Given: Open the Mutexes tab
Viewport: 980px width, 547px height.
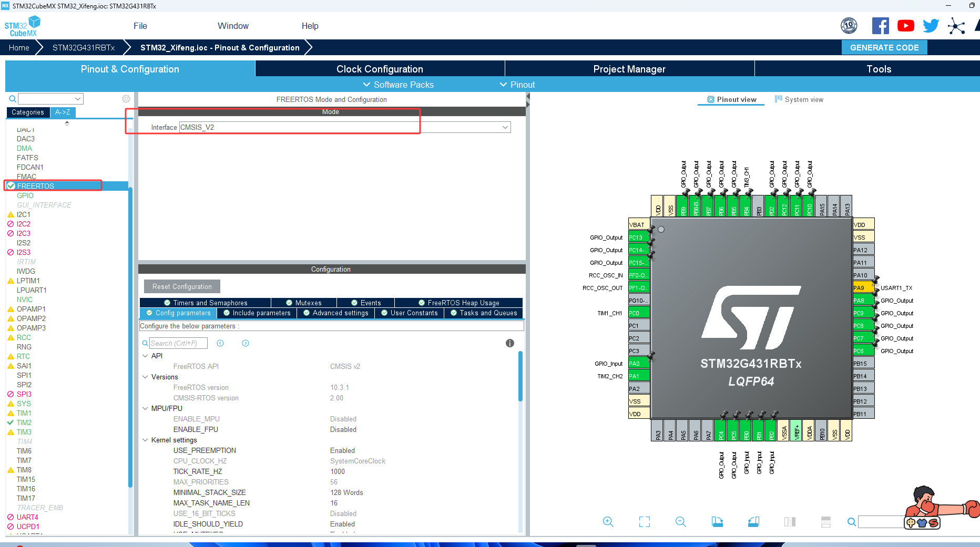Looking at the screenshot, I should [x=304, y=303].
